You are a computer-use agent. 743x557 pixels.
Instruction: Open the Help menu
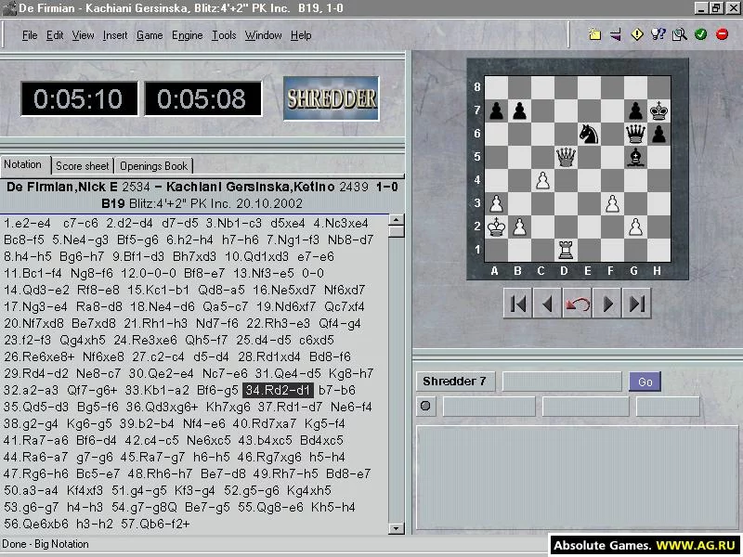tap(301, 35)
